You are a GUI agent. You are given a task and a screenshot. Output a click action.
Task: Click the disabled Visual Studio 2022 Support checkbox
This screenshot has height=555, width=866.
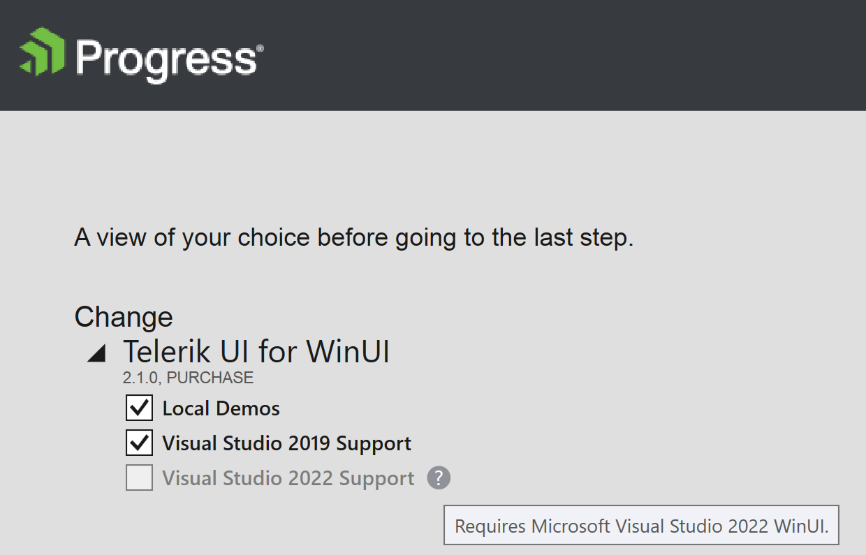tap(140, 478)
